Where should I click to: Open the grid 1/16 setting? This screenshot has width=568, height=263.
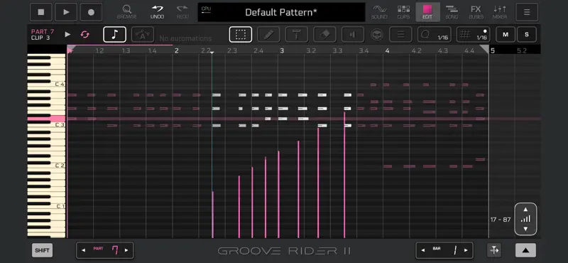(x=473, y=34)
